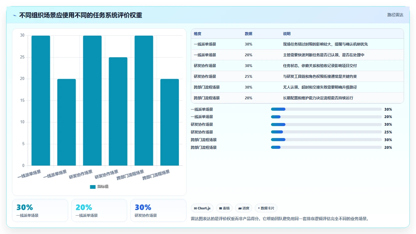Image resolution: width=416 pixels, height=234 pixels.
Task: Select the row 任务状态、依赖关系和验收记录影响项目交付
Action: coord(297,66)
